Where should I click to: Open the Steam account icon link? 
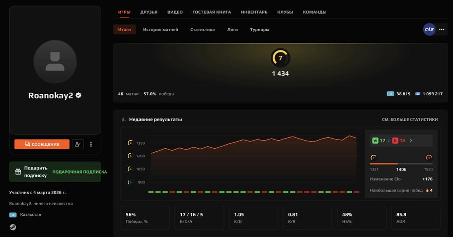[x=12, y=226]
